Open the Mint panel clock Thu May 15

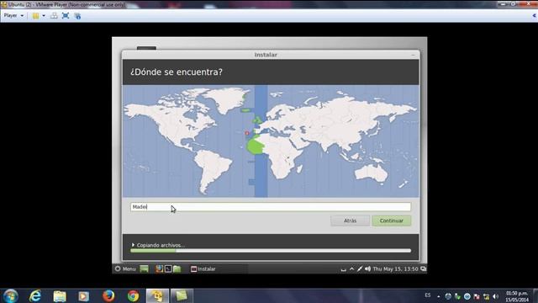pos(395,269)
